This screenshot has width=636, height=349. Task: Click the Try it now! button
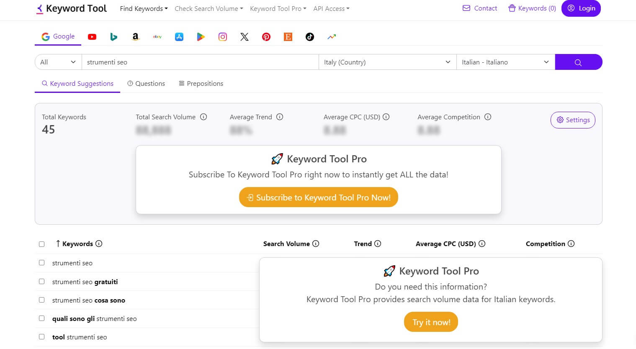click(x=431, y=322)
